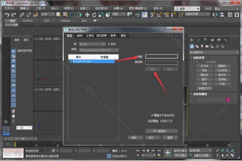Image resolution: width=242 pixels, height=161 pixels.
Task: Toggle the 3D Snaps icon
Action: 152,15
